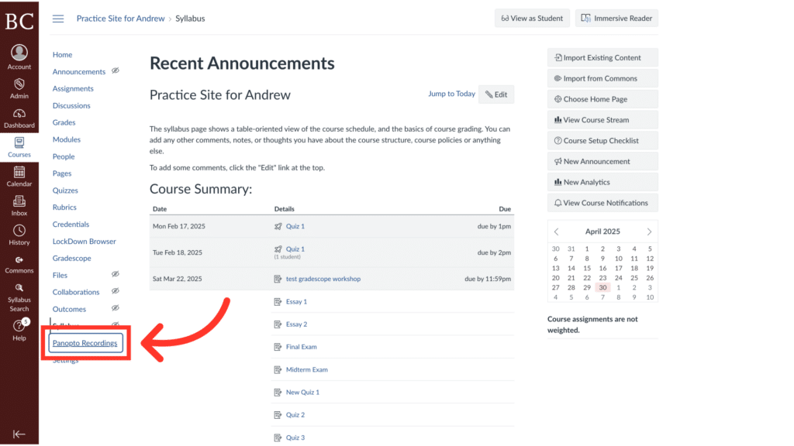
Task: Click the assignment icon beside test gradescope workshop
Action: pyautogui.click(x=278, y=279)
